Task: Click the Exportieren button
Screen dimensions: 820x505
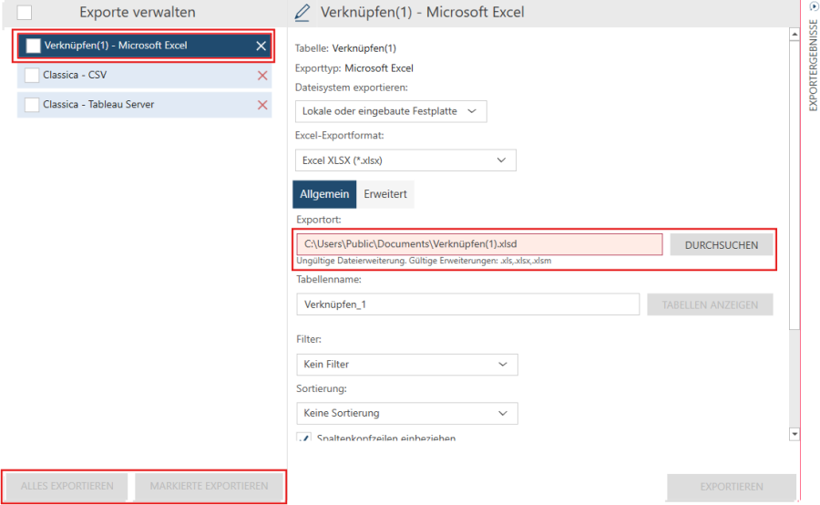Action: point(731,487)
